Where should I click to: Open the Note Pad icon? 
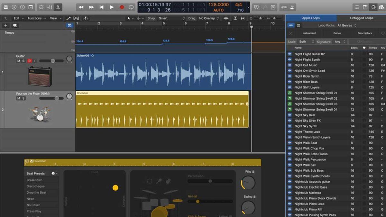(x=365, y=7)
